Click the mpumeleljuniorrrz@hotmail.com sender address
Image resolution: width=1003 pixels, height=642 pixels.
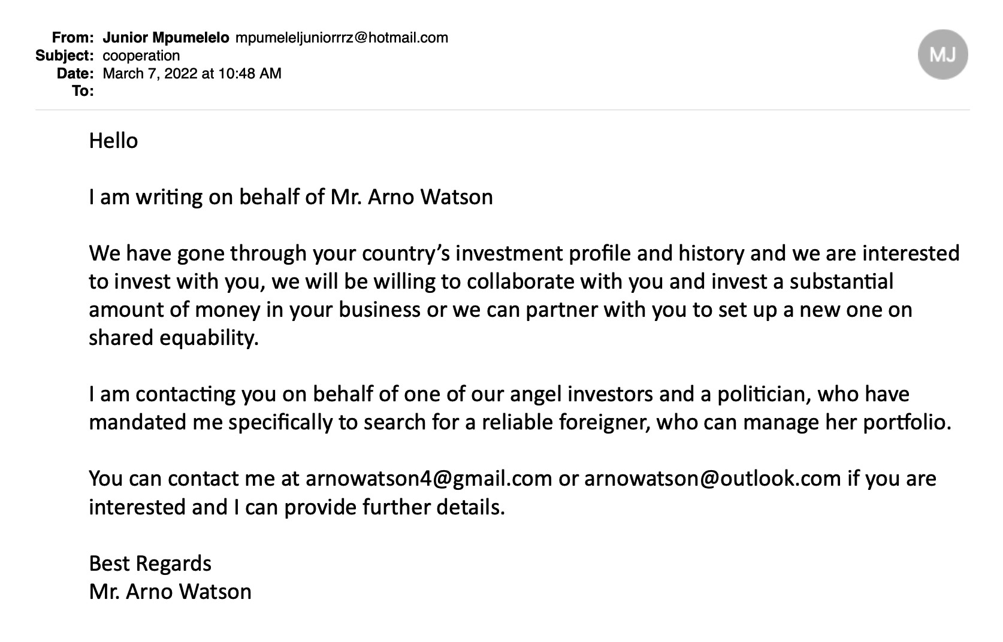tap(342, 38)
